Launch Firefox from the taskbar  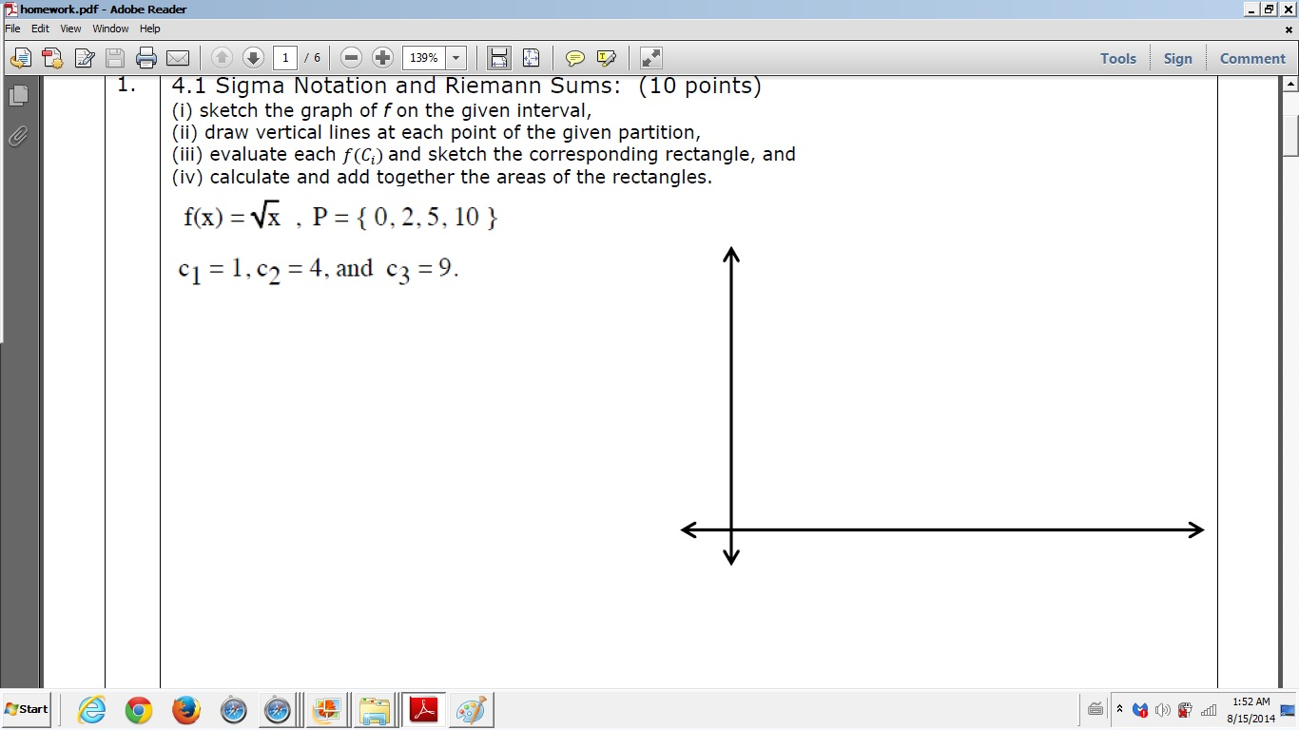(185, 709)
